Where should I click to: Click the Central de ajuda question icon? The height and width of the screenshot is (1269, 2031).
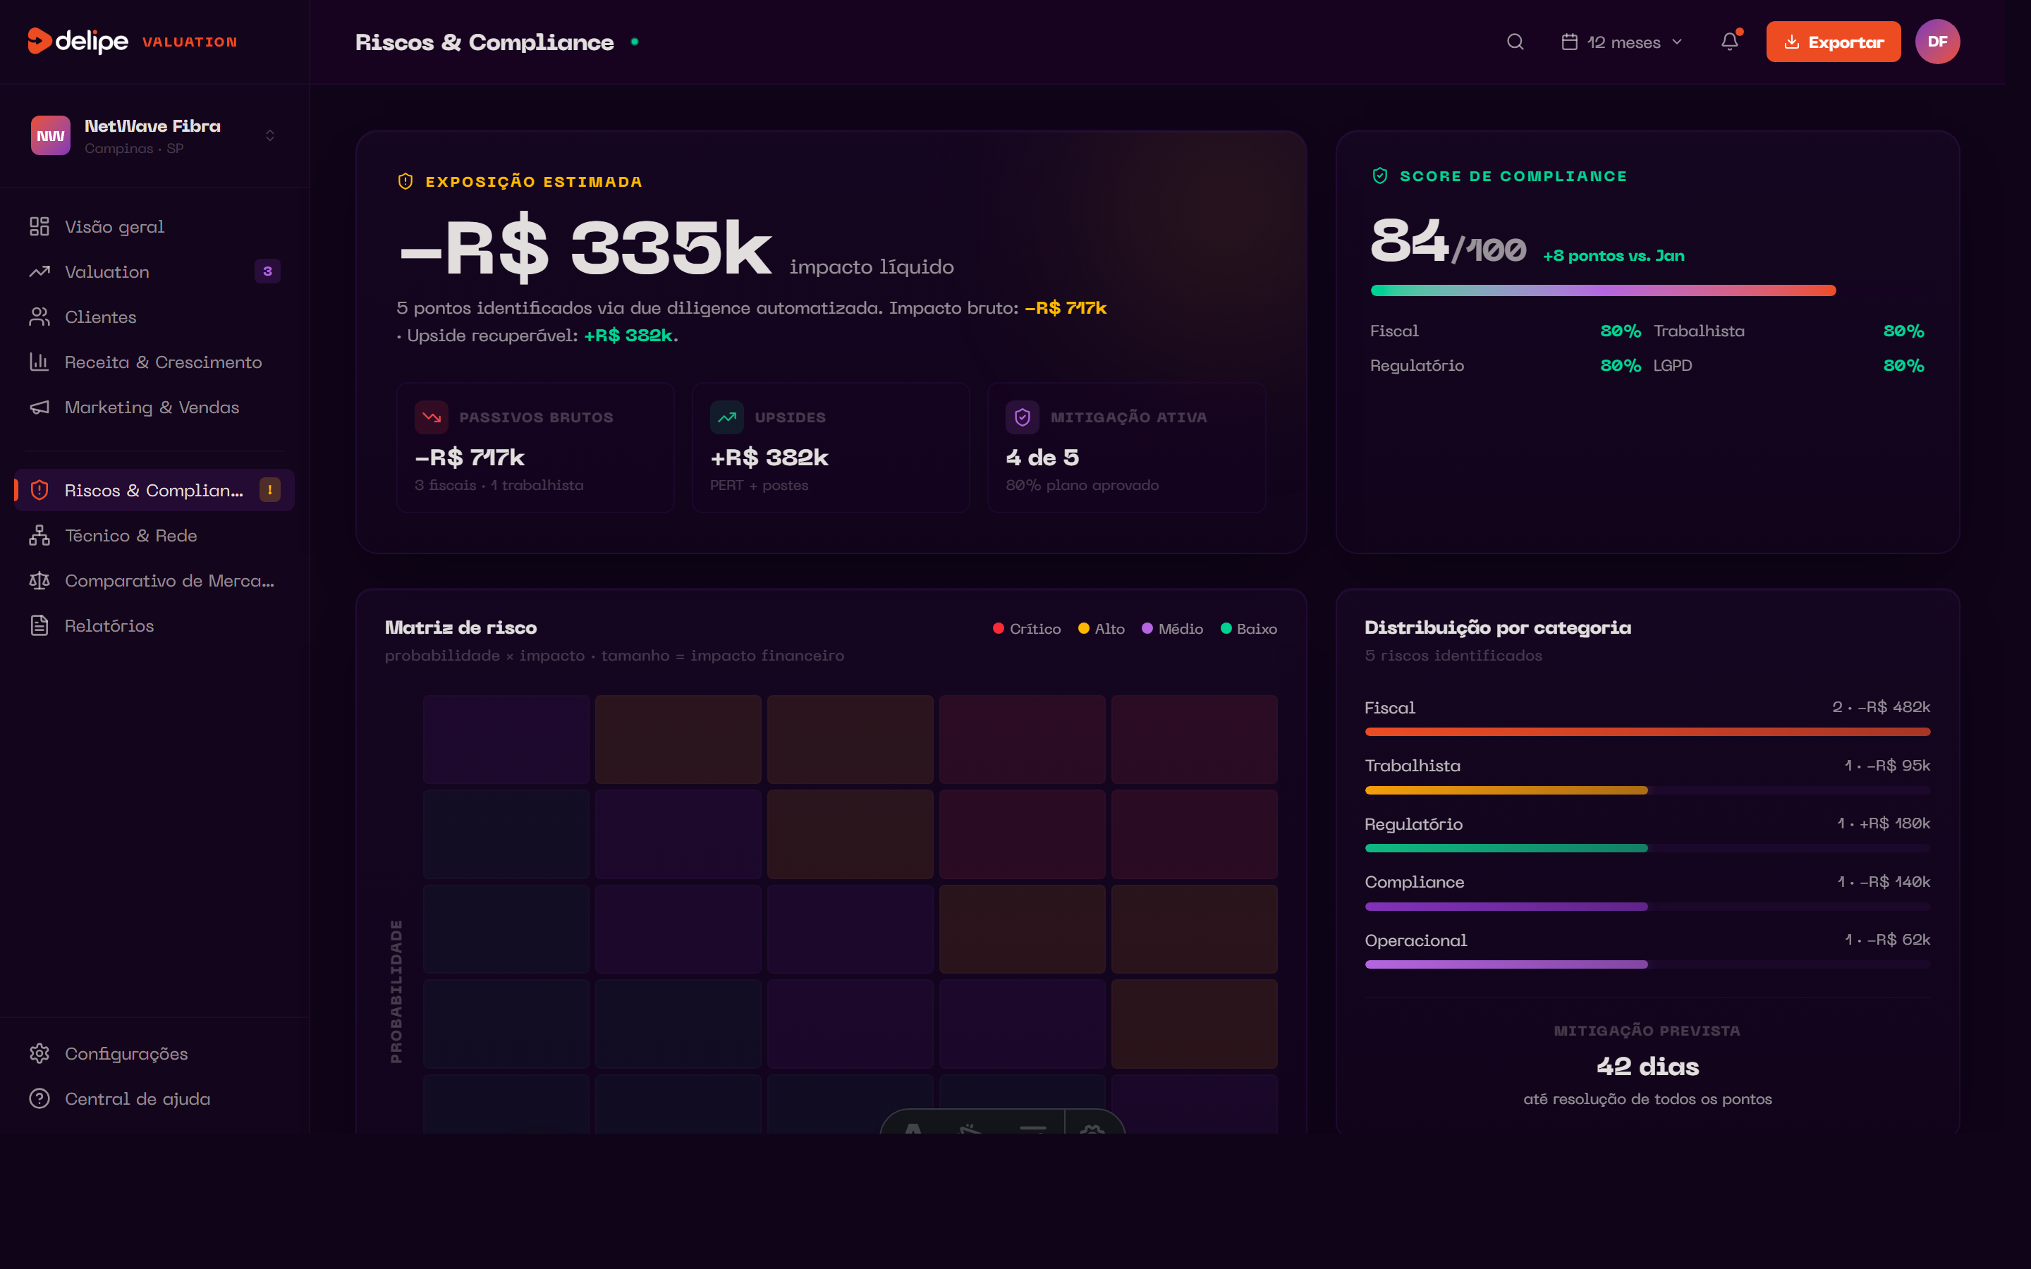(x=39, y=1098)
